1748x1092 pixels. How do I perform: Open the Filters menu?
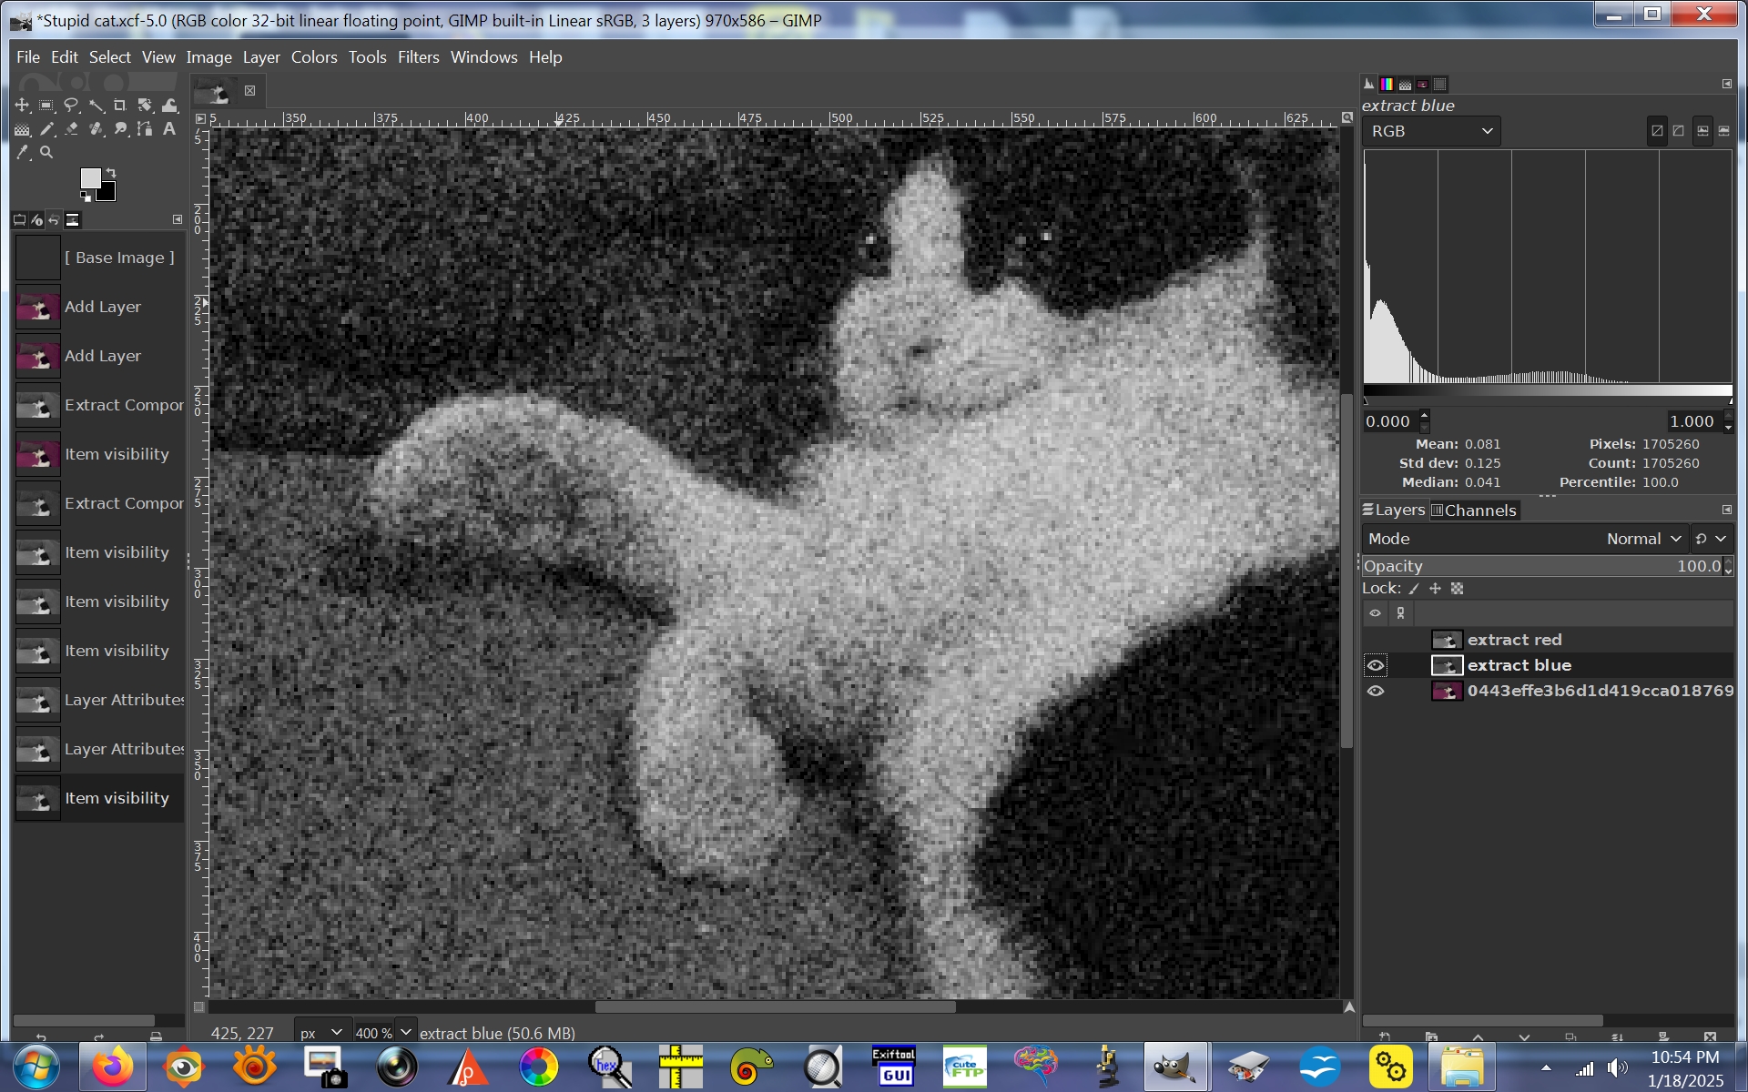tap(418, 57)
